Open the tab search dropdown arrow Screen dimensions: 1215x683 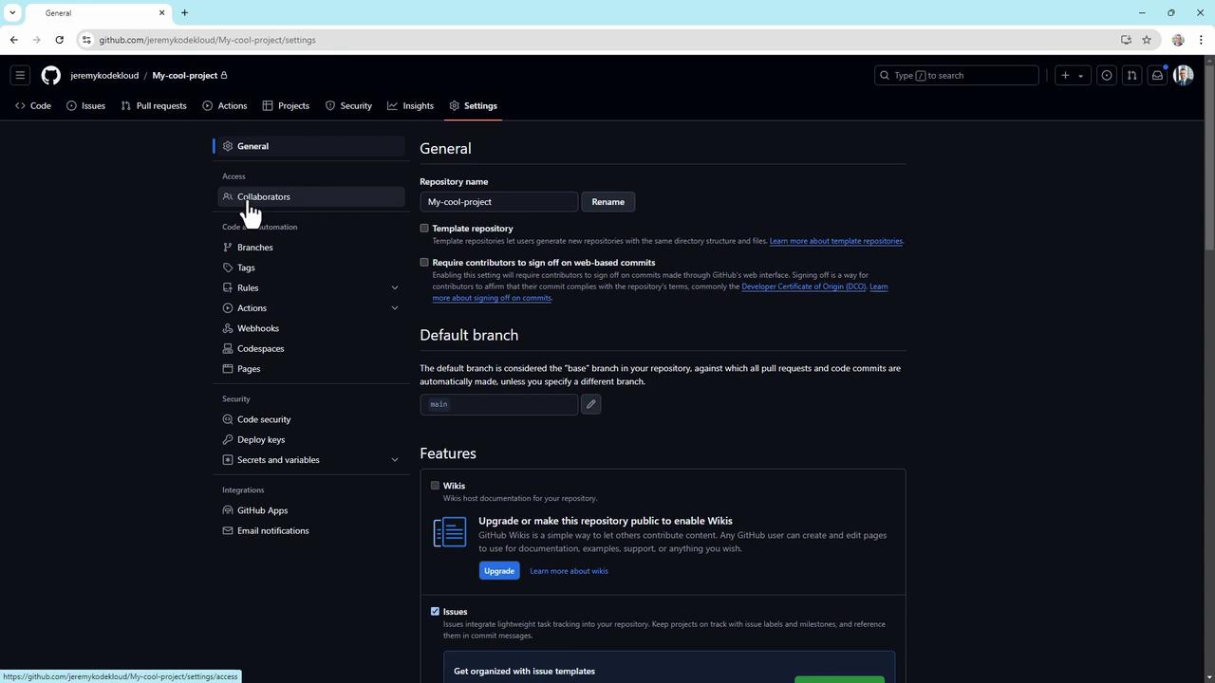coord(12,12)
